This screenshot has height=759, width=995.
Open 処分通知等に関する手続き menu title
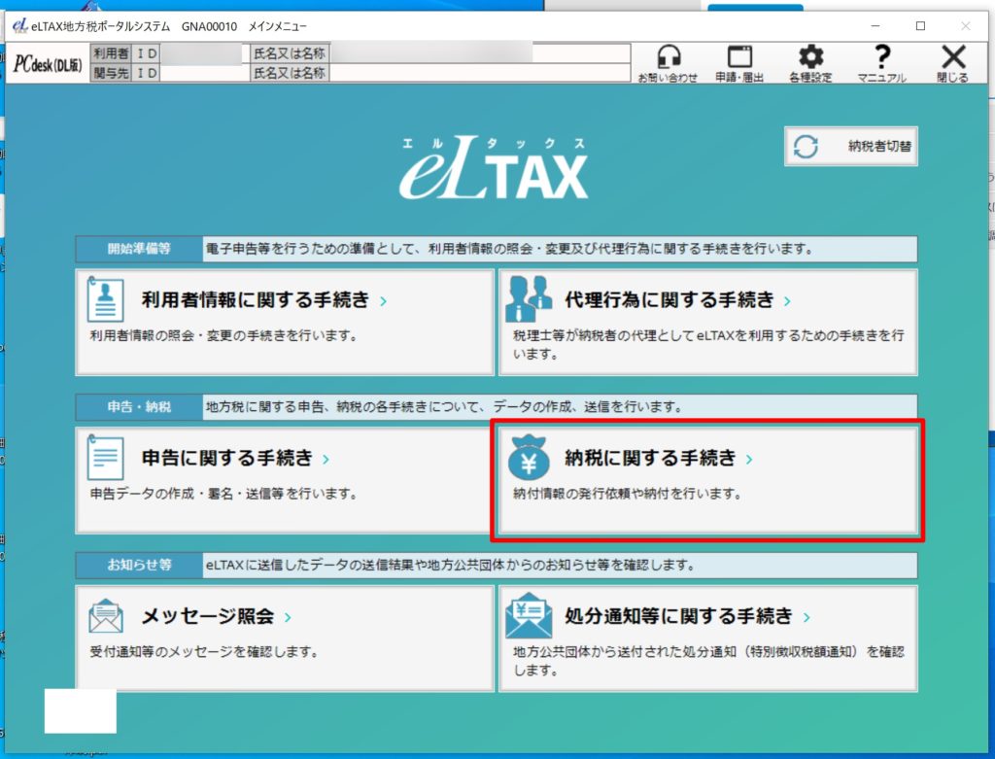678,616
